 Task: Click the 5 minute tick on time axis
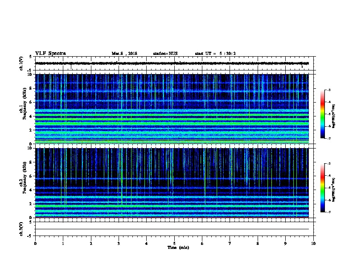[174, 243]
